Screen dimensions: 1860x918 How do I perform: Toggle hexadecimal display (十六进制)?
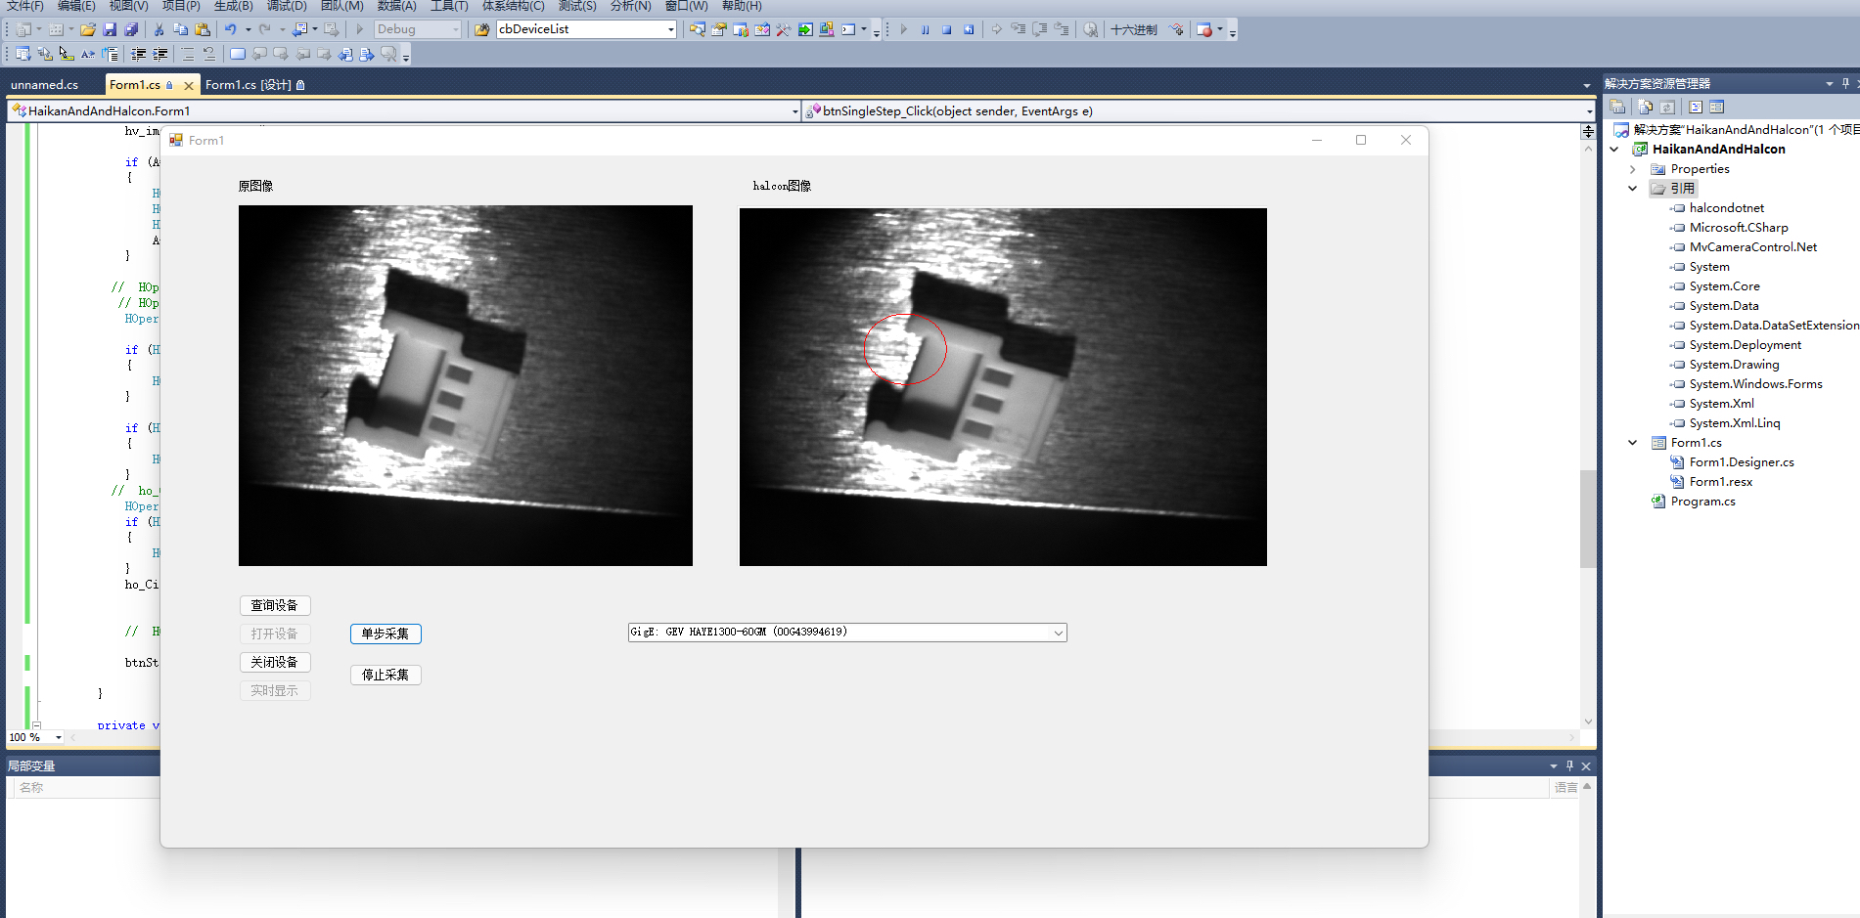[1134, 29]
